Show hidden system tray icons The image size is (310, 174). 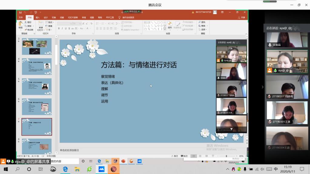point(228,169)
